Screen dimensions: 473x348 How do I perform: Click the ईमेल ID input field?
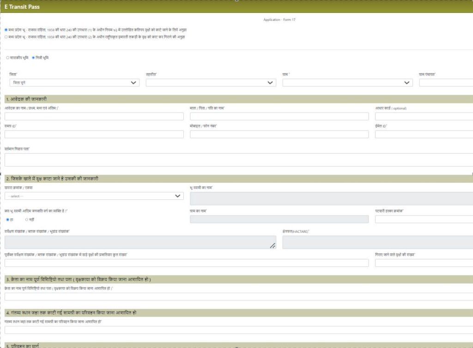coord(424,134)
